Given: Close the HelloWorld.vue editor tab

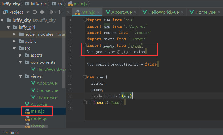Looking at the screenshot, I should [183, 12].
